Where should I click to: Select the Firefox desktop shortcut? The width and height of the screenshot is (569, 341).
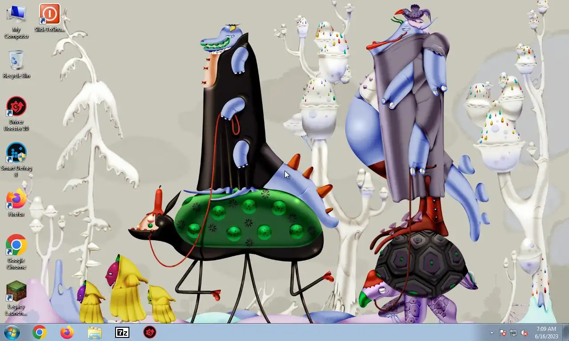click(16, 203)
